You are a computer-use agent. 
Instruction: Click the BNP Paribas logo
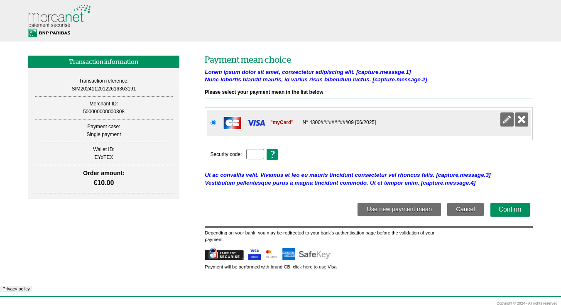coord(49,33)
